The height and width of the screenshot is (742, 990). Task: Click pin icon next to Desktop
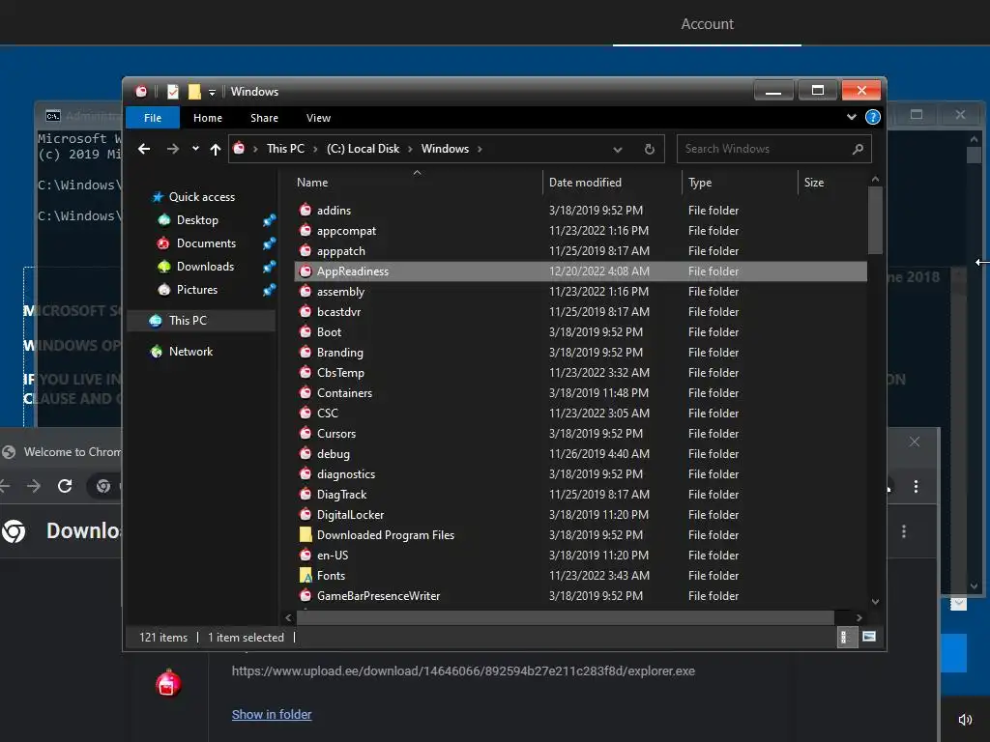269,220
